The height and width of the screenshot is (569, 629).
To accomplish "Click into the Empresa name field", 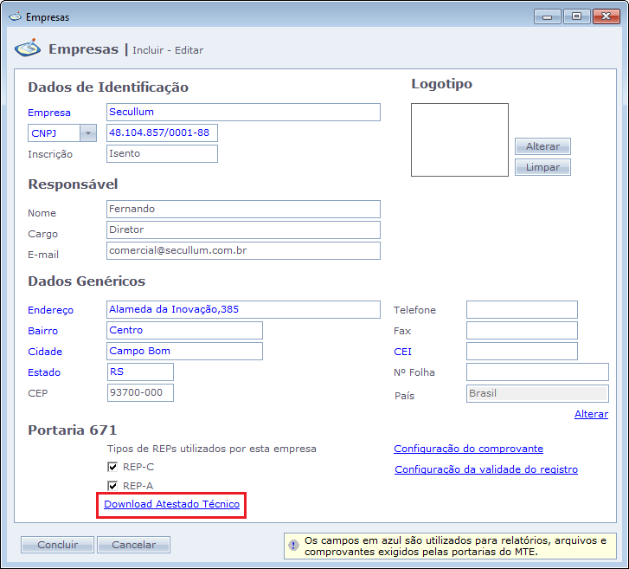I will click(243, 112).
